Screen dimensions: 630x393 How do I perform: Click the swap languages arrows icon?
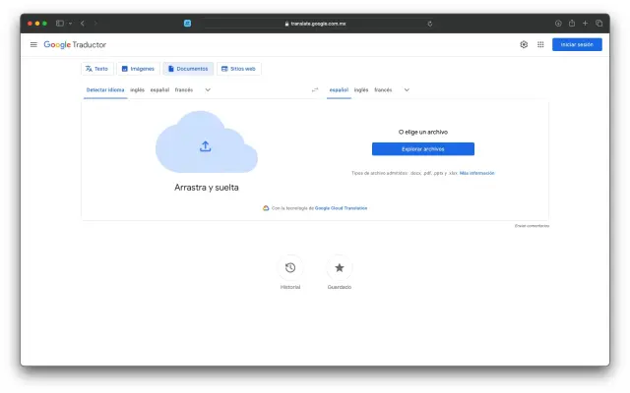pyautogui.click(x=315, y=89)
